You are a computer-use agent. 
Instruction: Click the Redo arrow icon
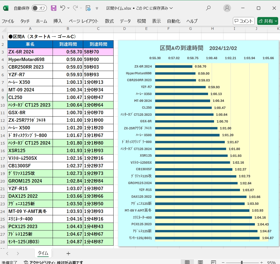tap(75, 8)
